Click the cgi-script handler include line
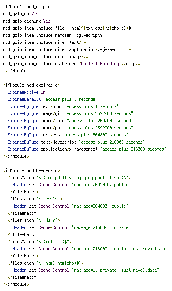172x291 pixels. pyautogui.click(x=53, y=35)
